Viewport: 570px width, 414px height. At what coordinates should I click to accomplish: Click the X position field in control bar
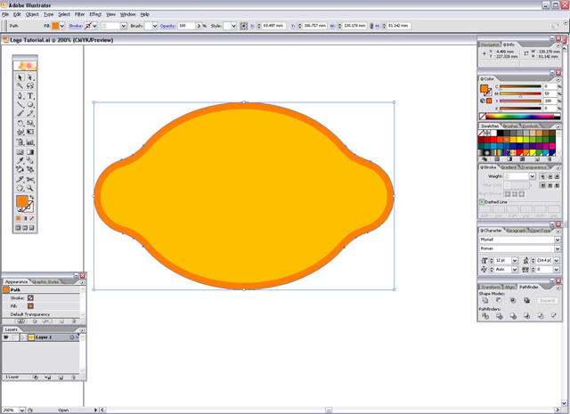(x=274, y=26)
